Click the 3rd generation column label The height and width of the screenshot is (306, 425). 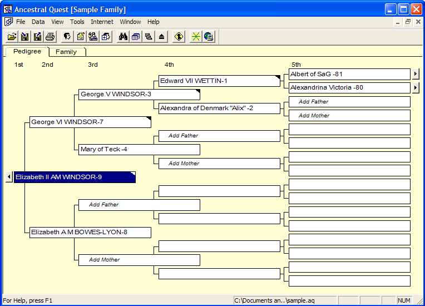[x=93, y=65]
